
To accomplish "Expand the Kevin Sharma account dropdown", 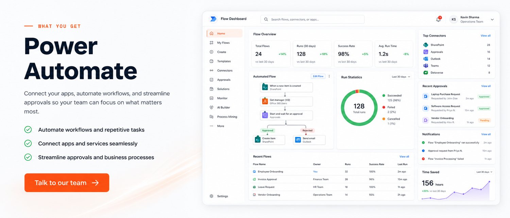I will point(492,20).
